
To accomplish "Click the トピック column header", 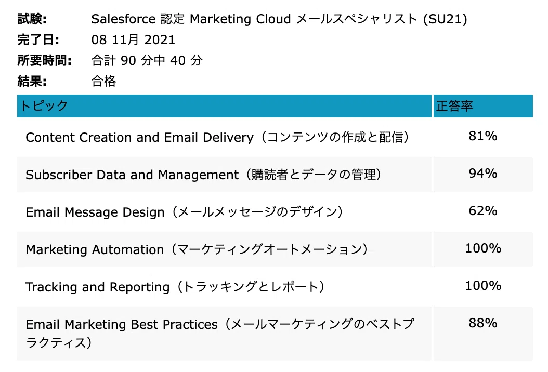I will tap(224, 106).
